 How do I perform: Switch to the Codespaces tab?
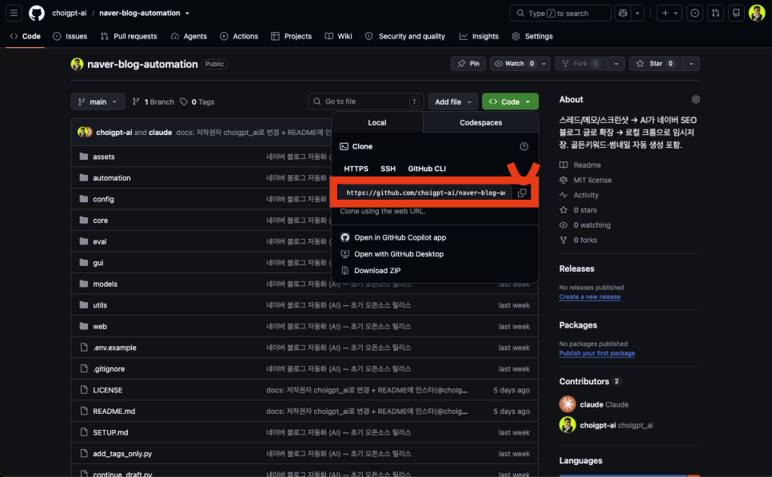click(x=480, y=122)
